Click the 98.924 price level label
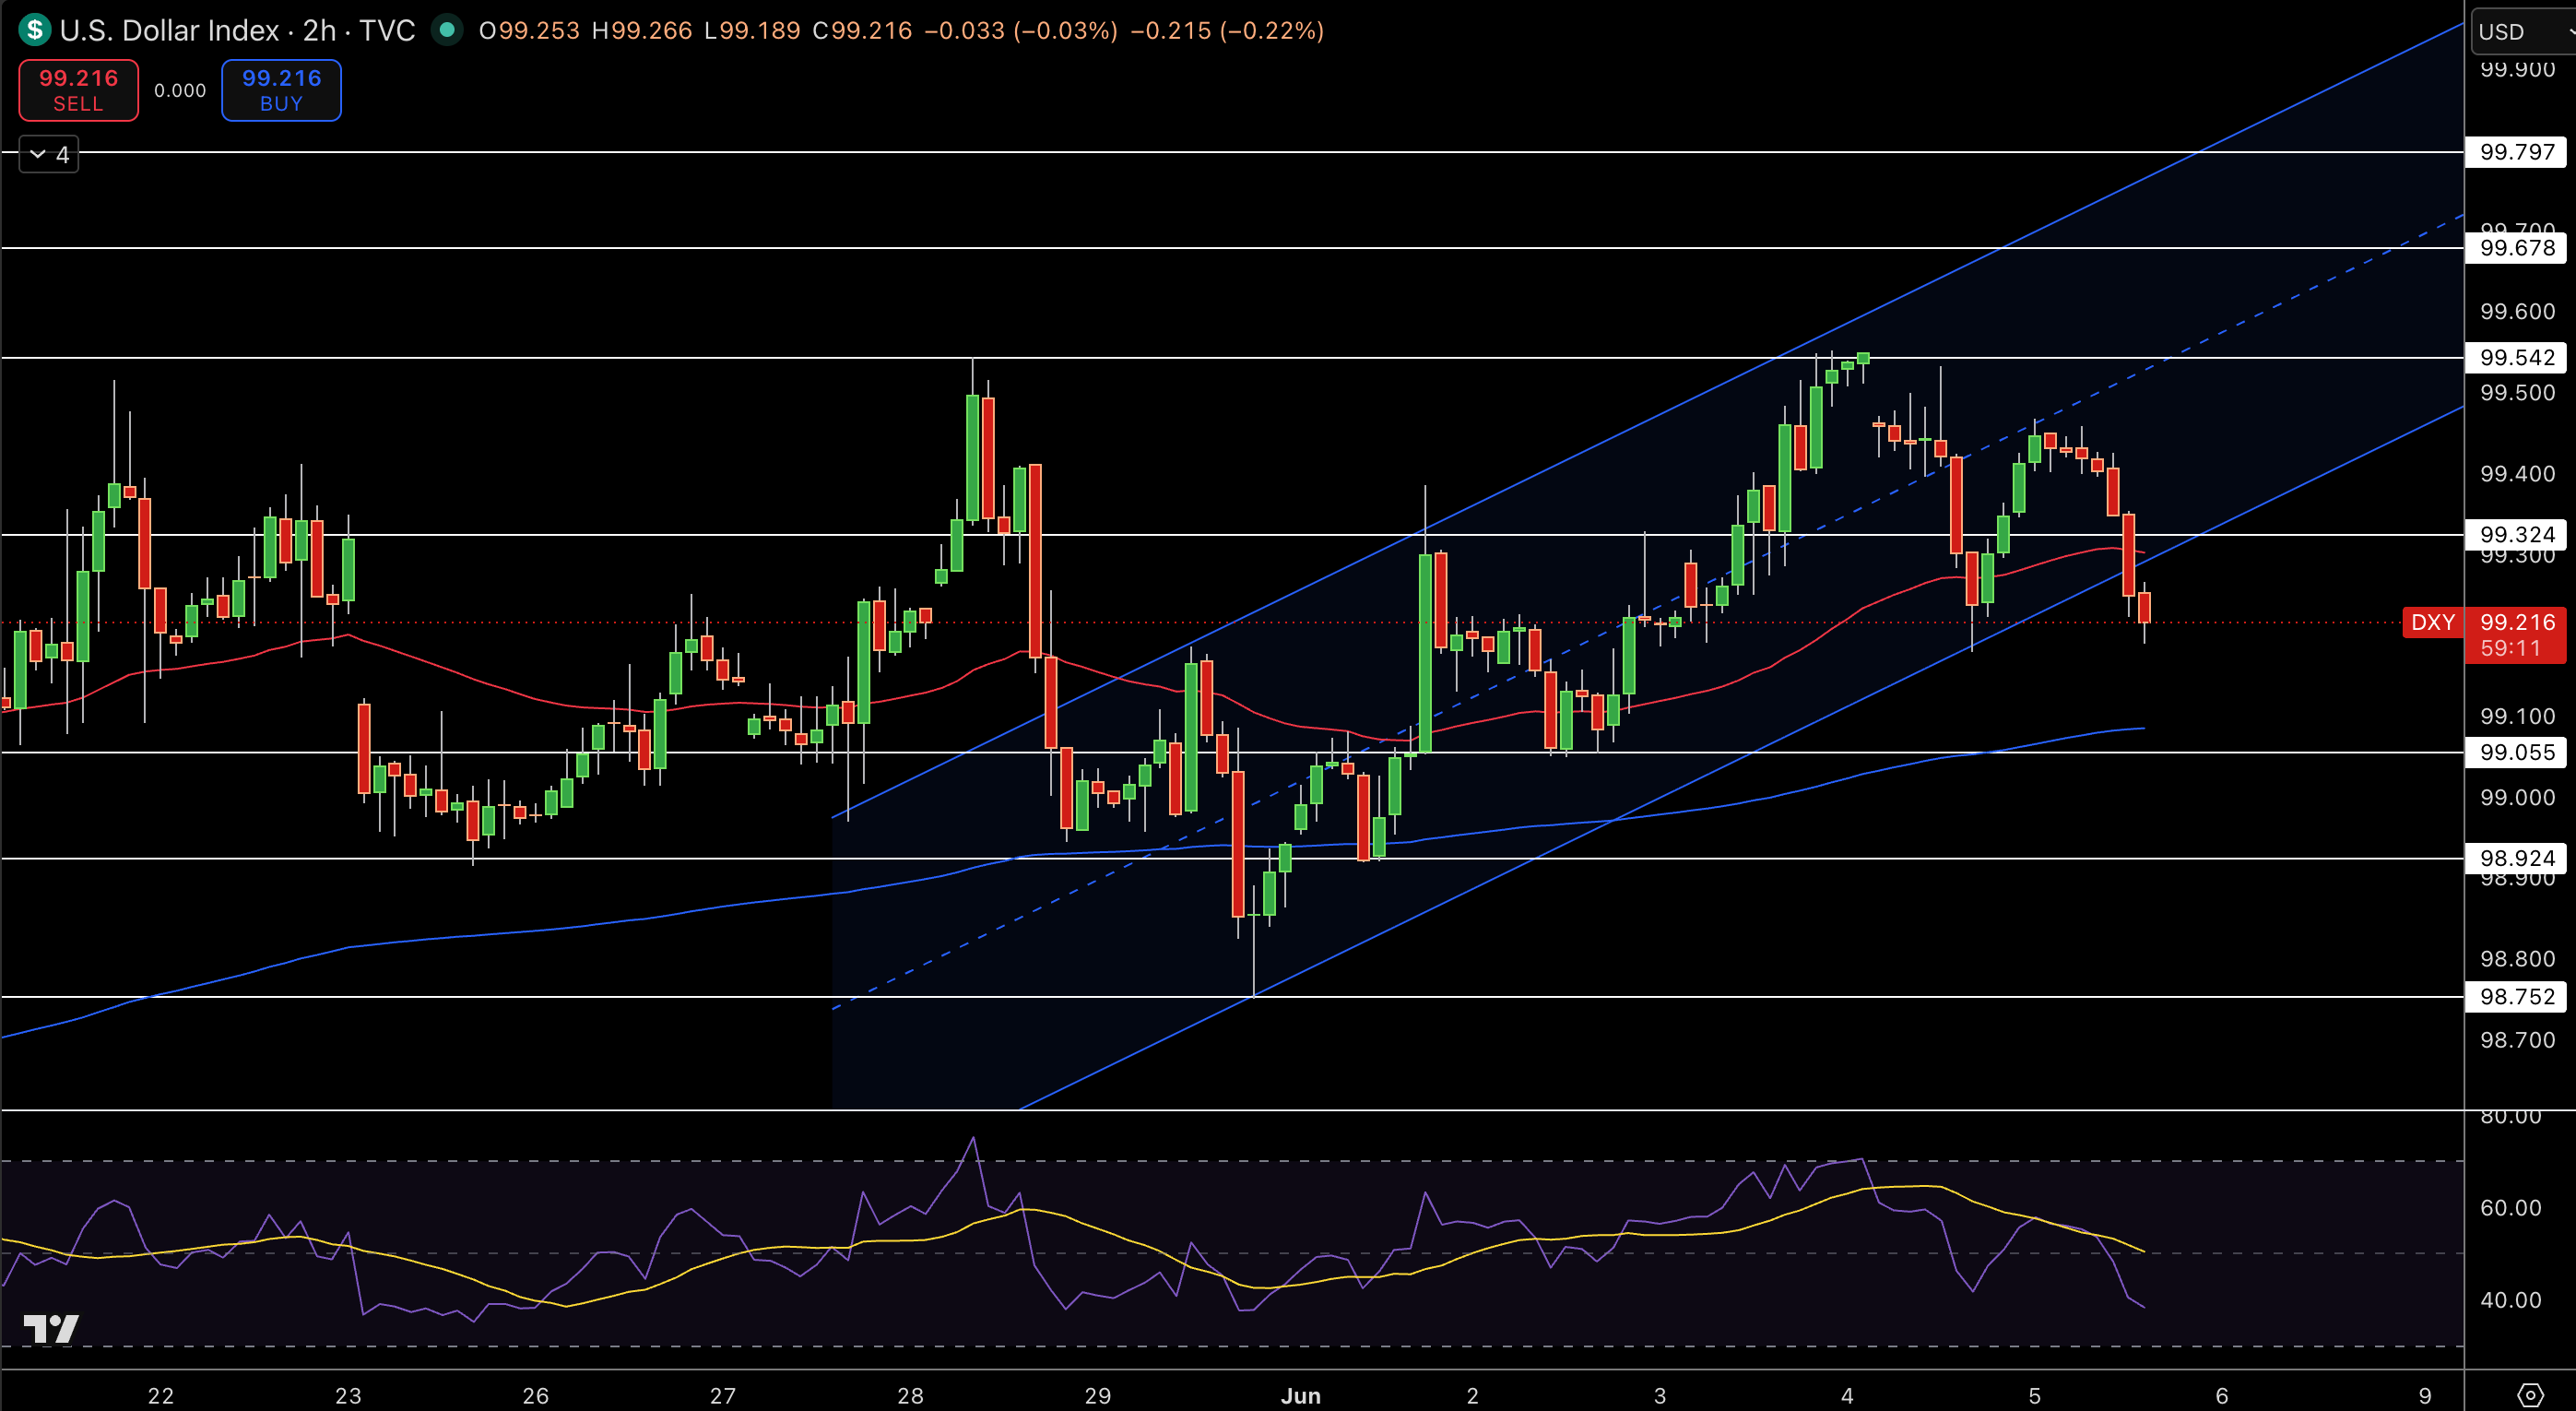 tap(2517, 858)
